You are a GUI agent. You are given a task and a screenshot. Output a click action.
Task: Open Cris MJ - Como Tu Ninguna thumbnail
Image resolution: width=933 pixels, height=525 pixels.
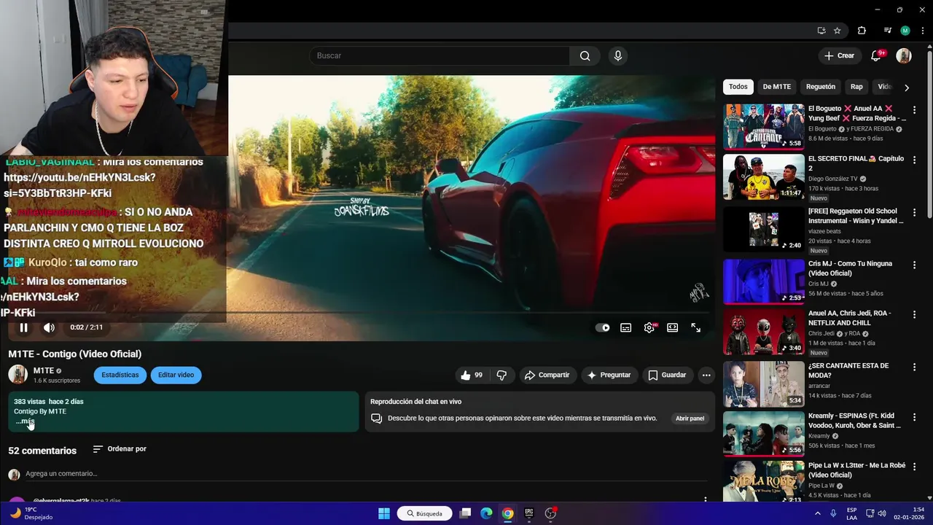click(x=764, y=281)
